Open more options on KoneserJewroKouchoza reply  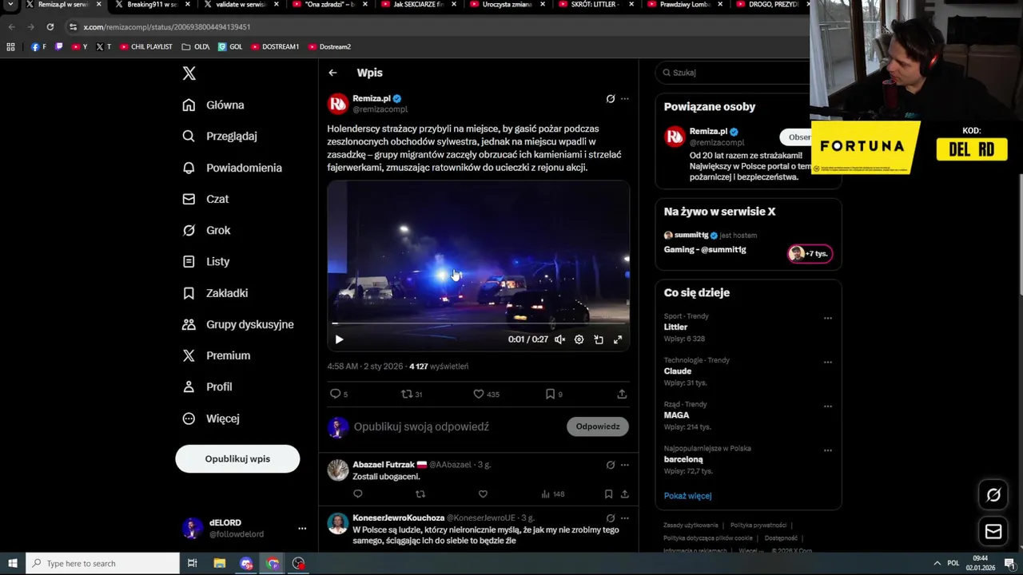[625, 518]
